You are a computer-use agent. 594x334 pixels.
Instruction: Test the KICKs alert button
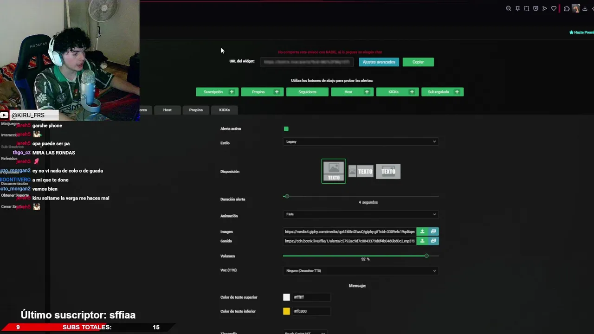[x=397, y=92]
